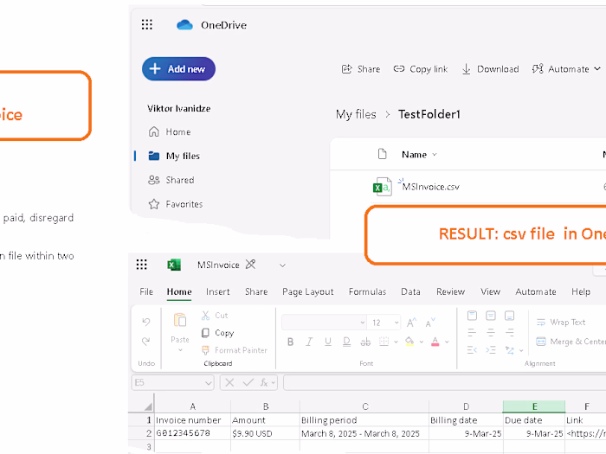Open the Excel app launcher grid
606x454 pixels.
[142, 265]
